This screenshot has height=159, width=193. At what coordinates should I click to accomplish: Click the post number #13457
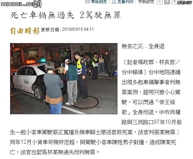coord(185,3)
